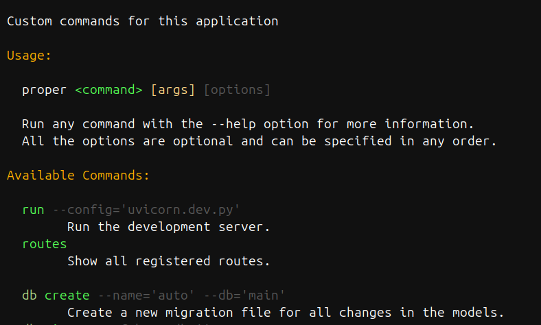The image size is (541, 325).
Task: Click the 'Available Commands:' heading
Action: [x=78, y=176]
